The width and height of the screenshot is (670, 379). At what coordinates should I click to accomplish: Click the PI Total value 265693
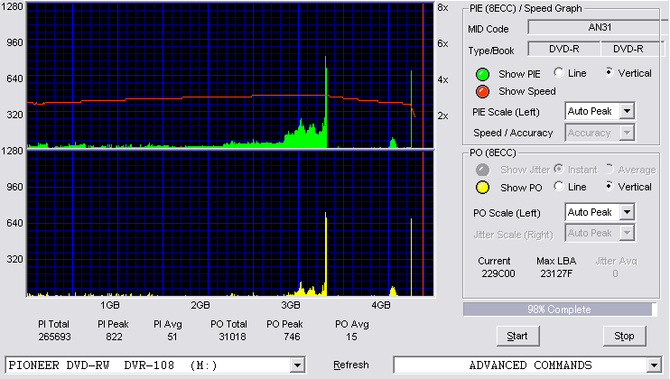pyautogui.click(x=54, y=337)
